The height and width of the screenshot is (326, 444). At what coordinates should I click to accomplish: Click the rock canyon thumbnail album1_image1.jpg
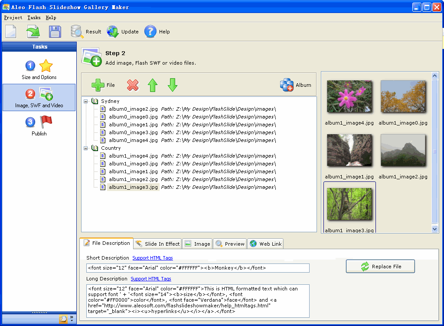[x=349, y=150]
